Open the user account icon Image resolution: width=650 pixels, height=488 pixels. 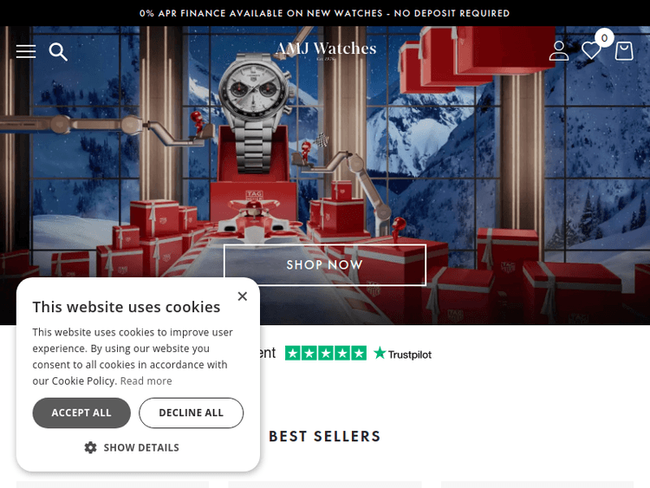click(559, 51)
